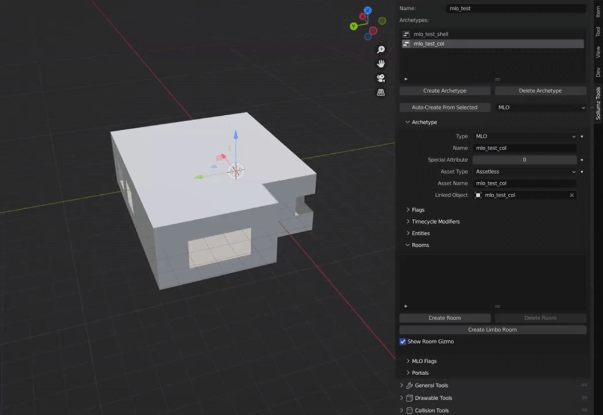
Task: Click the wrench icon of General Tools
Action: pos(409,385)
